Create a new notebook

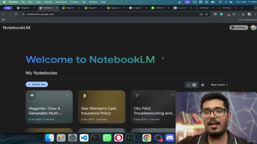(x=37, y=84)
